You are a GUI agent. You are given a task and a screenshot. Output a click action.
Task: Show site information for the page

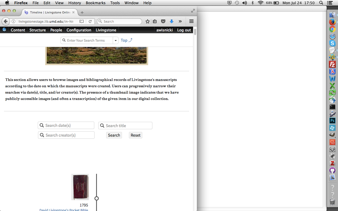[13, 21]
